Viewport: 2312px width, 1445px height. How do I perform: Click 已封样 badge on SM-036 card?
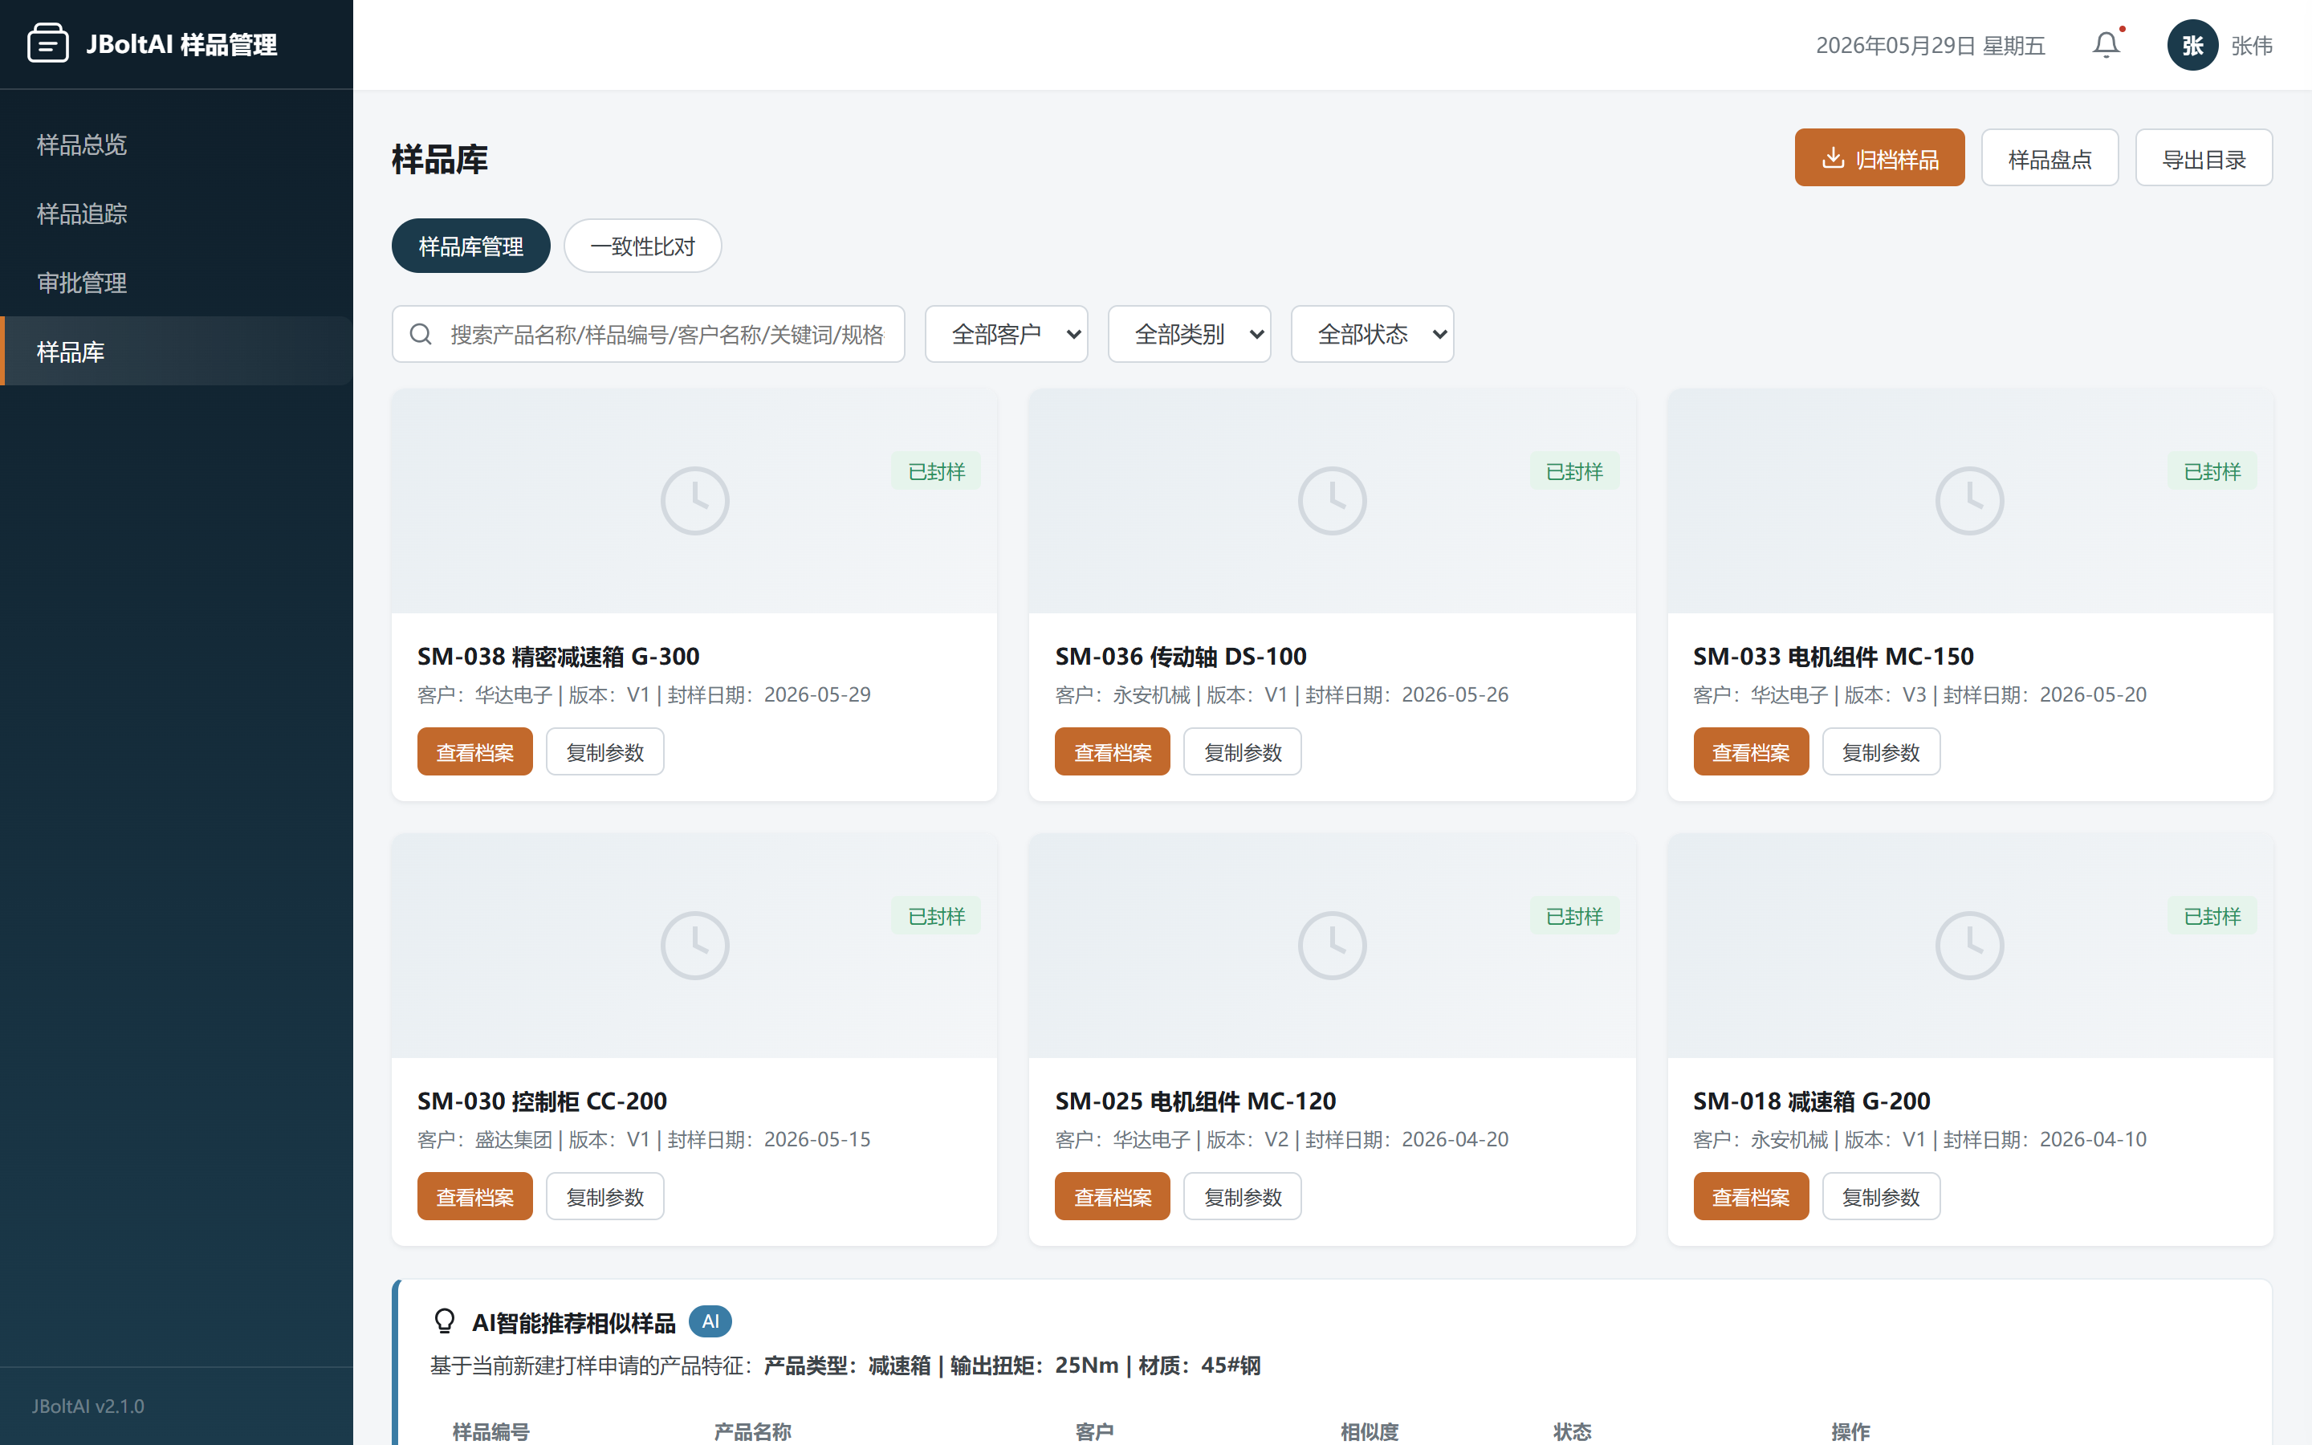click(1574, 471)
